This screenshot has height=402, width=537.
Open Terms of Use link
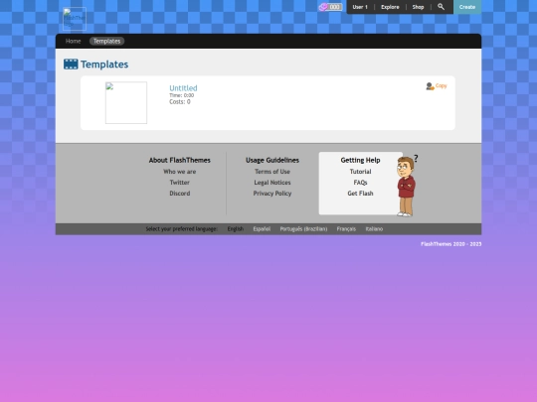272,172
